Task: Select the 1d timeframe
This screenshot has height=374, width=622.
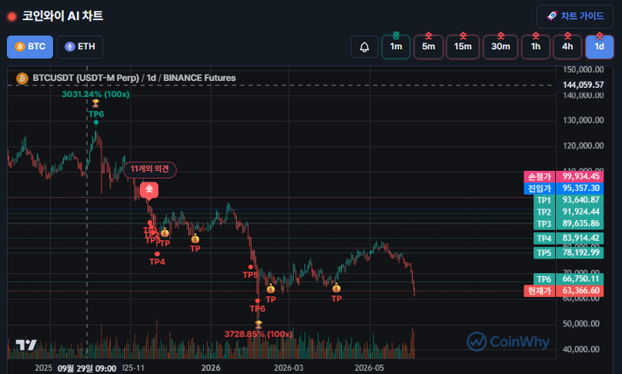Action: (599, 47)
